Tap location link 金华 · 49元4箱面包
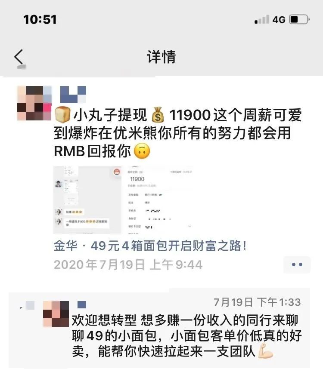This screenshot has height=369, width=323. 150,246
